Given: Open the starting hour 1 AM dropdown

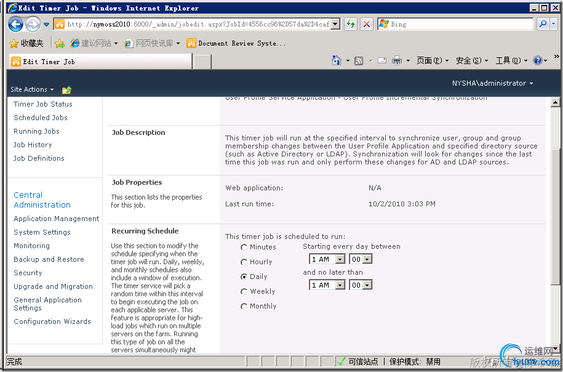Looking at the screenshot, I should pyautogui.click(x=327, y=259).
